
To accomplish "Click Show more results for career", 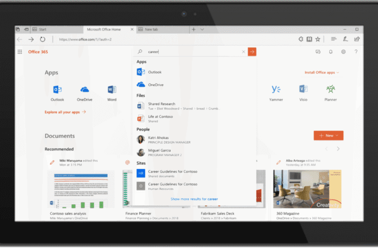I will tap(194, 199).
